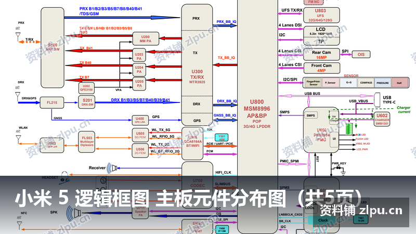Screen dimensions: 416x234
Task: Select the S100 ANT SW block
Action: click(x=53, y=47)
